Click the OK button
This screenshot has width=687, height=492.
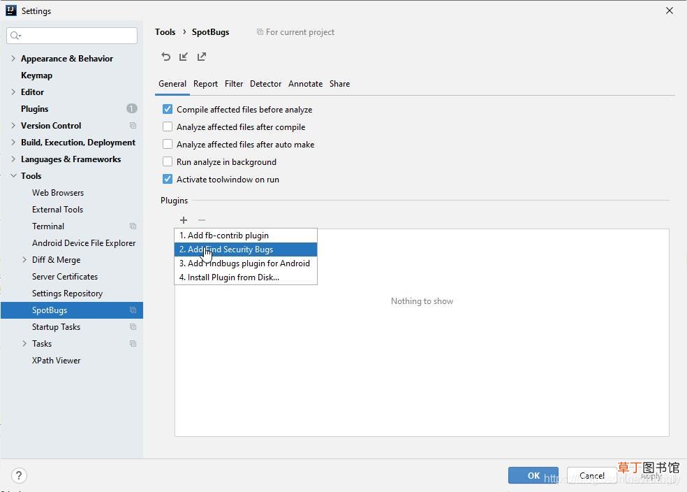pos(533,475)
